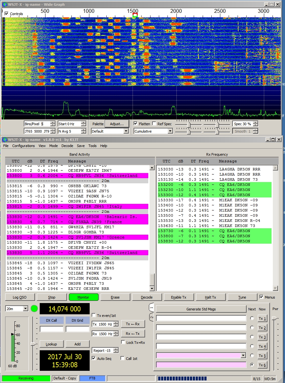The image size is (285, 383).
Task: Open the Cumulative spectrum mode dropdown
Action: [170, 131]
